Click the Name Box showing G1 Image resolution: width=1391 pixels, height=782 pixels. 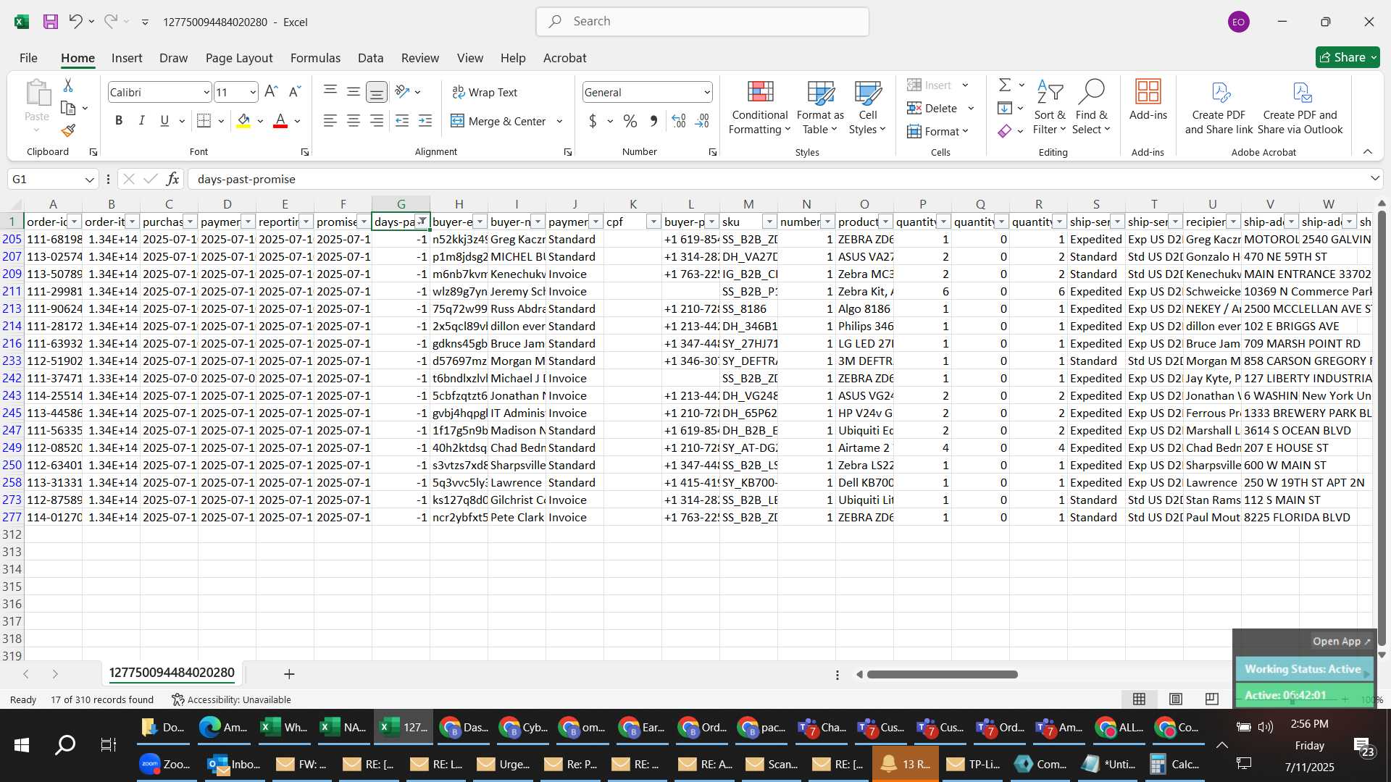(52, 179)
